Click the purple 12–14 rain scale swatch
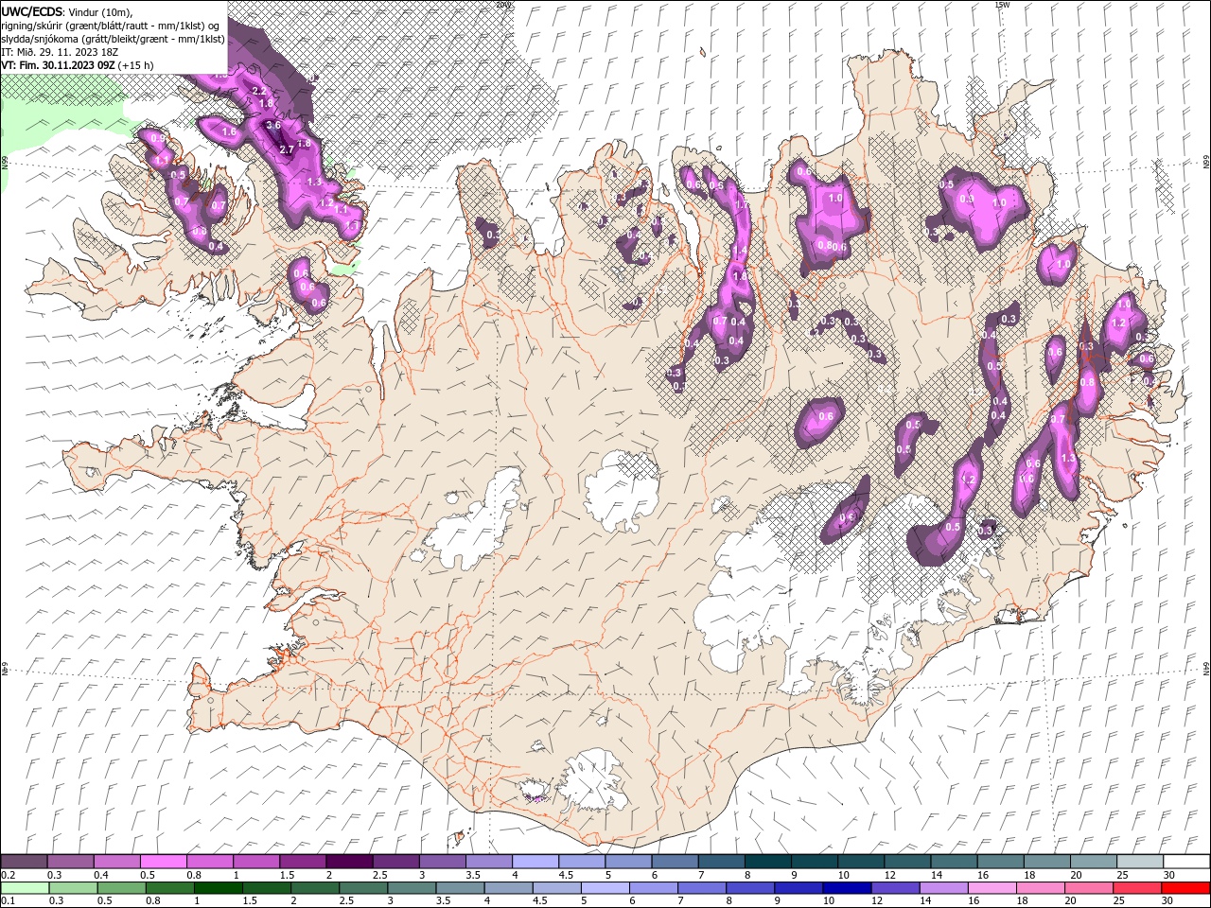The height and width of the screenshot is (908, 1211). click(x=895, y=888)
